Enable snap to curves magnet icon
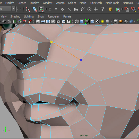The height and width of the screenshot is (139, 139). tap(134, 9)
